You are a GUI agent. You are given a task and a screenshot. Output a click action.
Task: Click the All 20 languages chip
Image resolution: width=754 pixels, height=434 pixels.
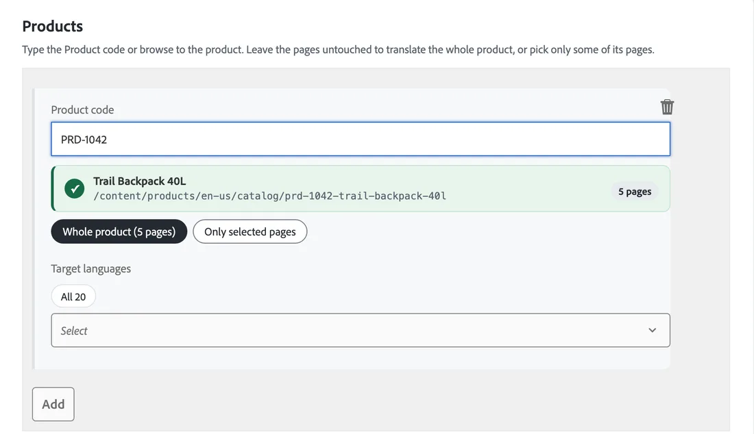point(73,296)
